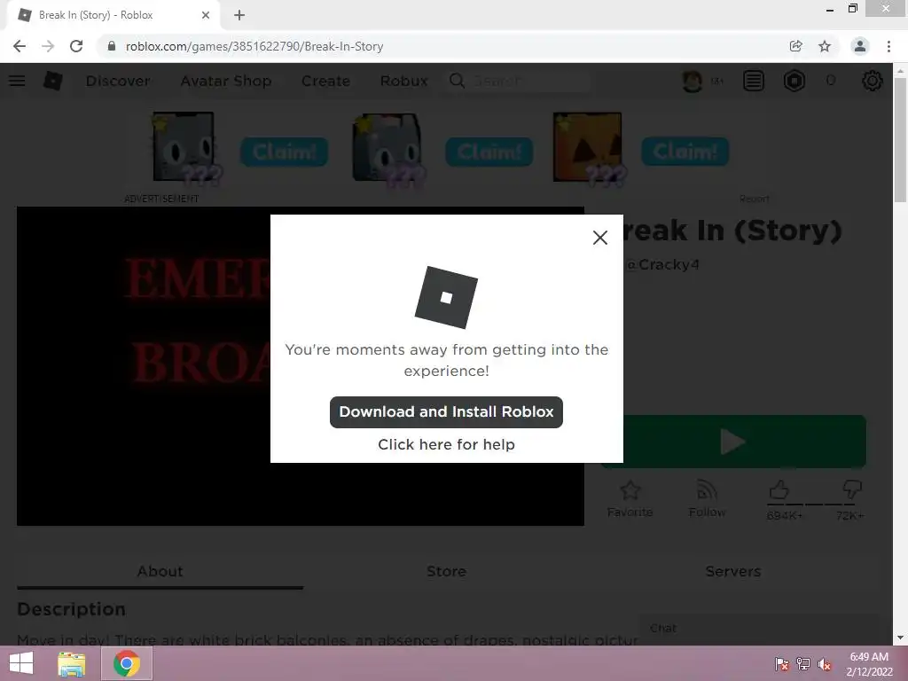The height and width of the screenshot is (681, 908).
Task: Open File Explorer from taskbar
Action: tap(72, 663)
